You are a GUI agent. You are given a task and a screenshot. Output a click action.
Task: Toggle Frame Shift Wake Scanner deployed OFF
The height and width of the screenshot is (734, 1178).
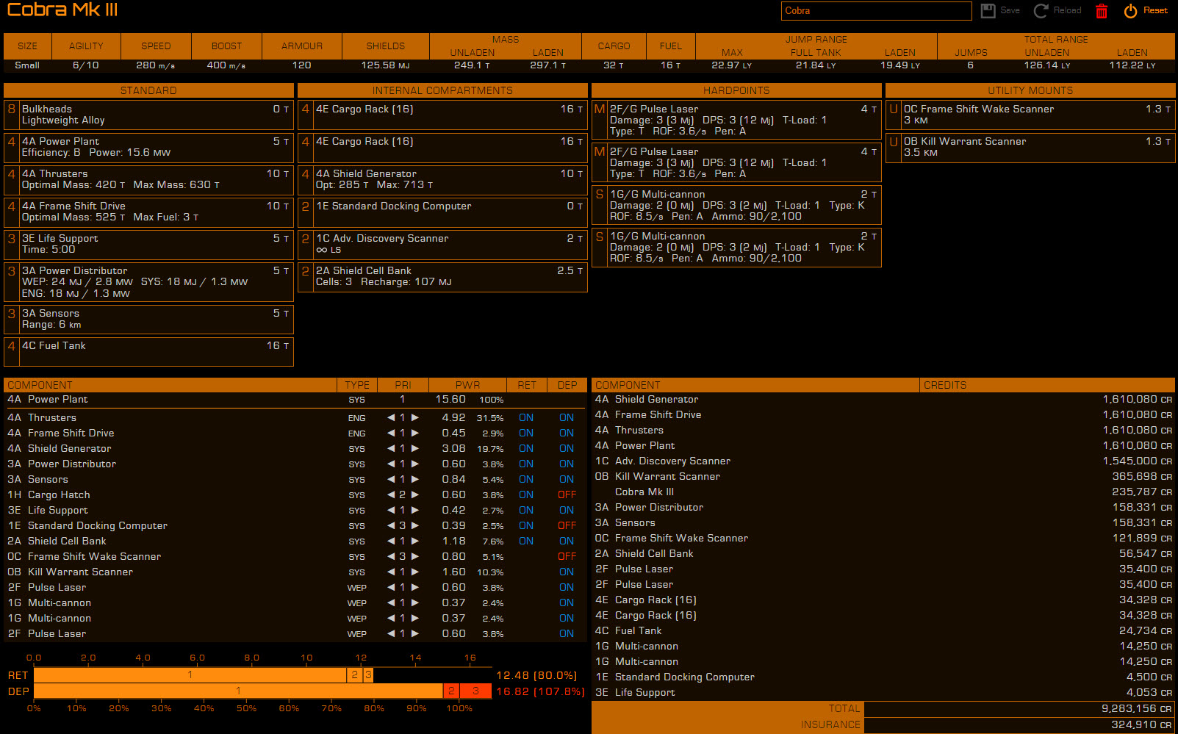(567, 556)
